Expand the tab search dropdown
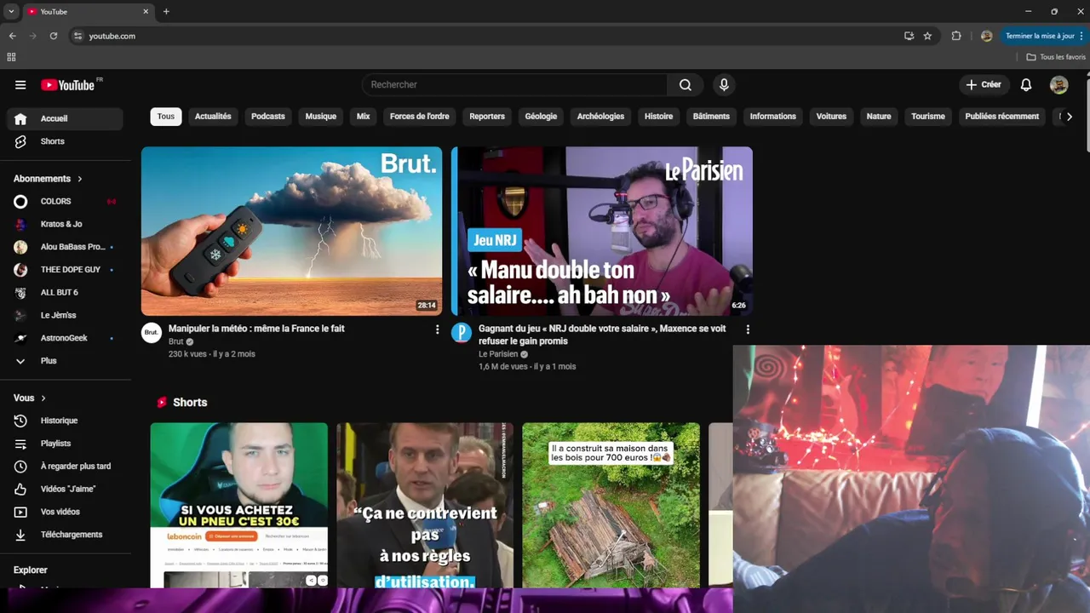The image size is (1090, 613). click(x=11, y=12)
